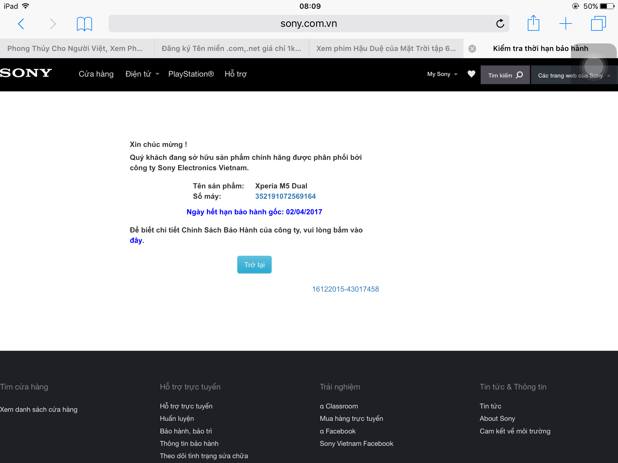Close the Kiểm tra thời hạn bảo hành tab
The image size is (618, 463).
pos(472,49)
